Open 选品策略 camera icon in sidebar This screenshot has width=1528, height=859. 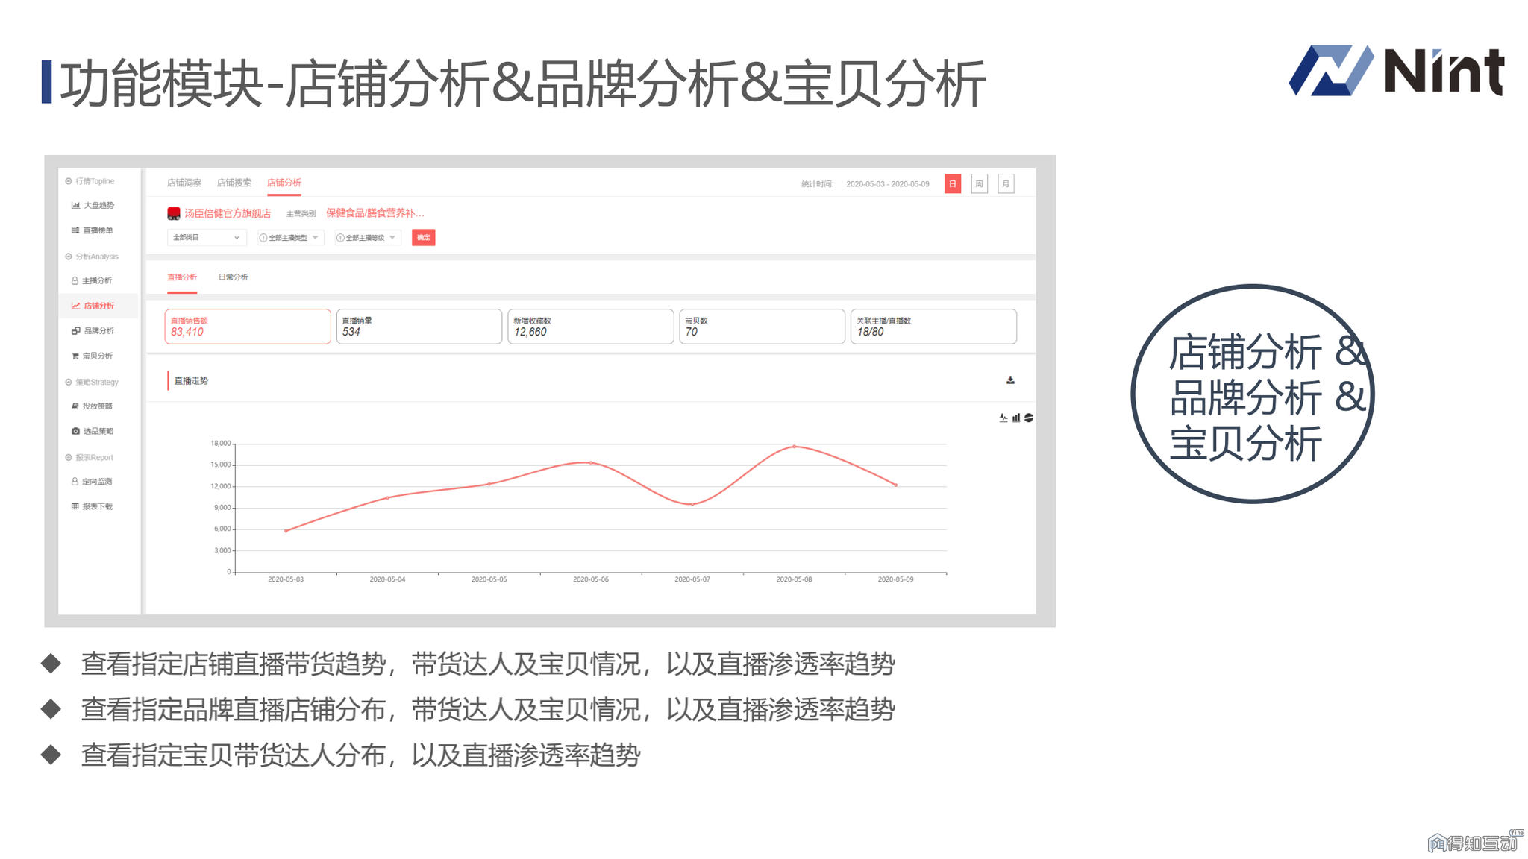coord(75,432)
